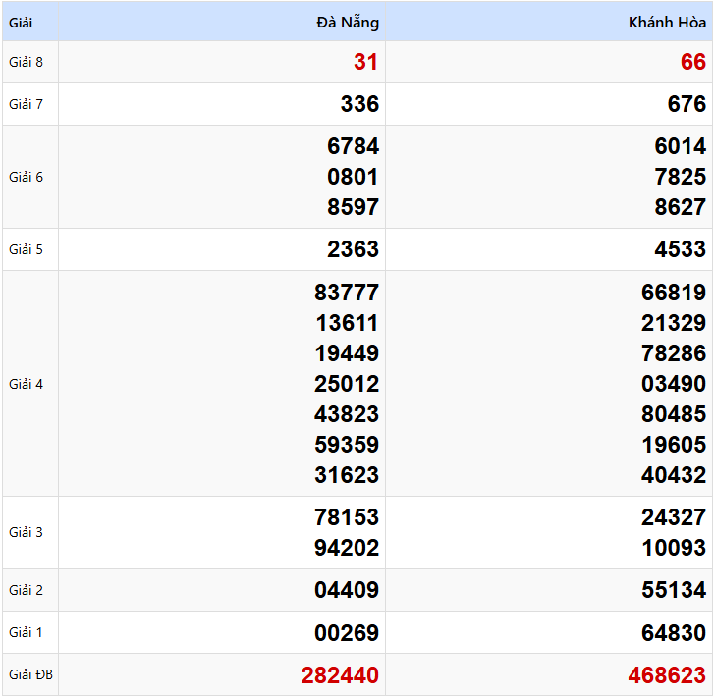
Task: Click number 03490 in Khánh Hòa
Action: point(674,384)
